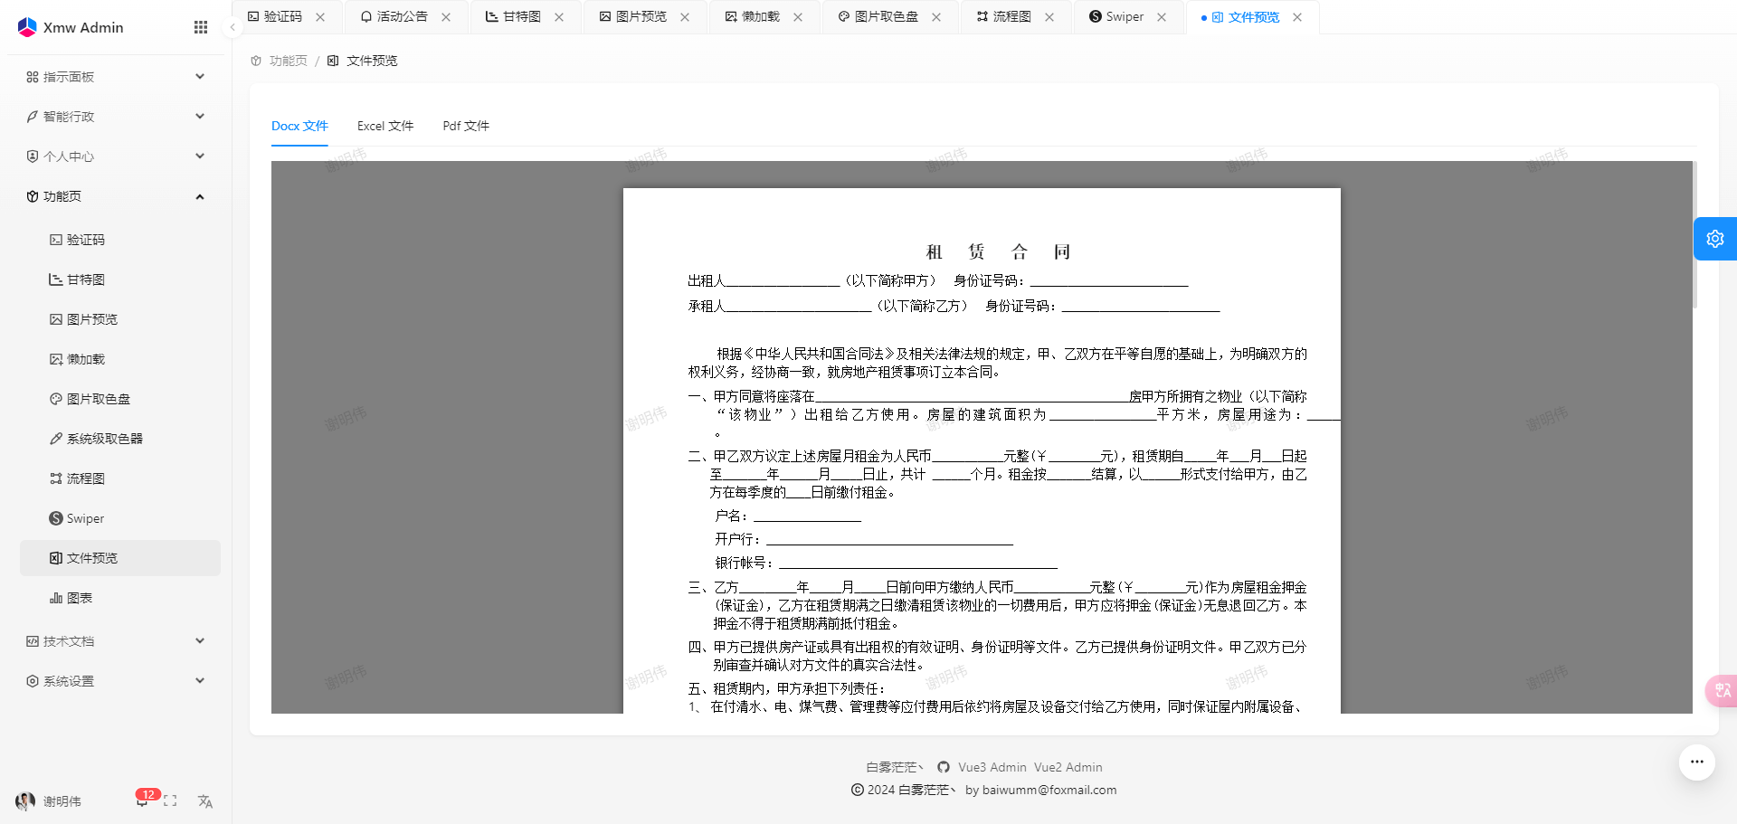Toggle fullscreen mode icon in sidebar footer

tap(170, 800)
